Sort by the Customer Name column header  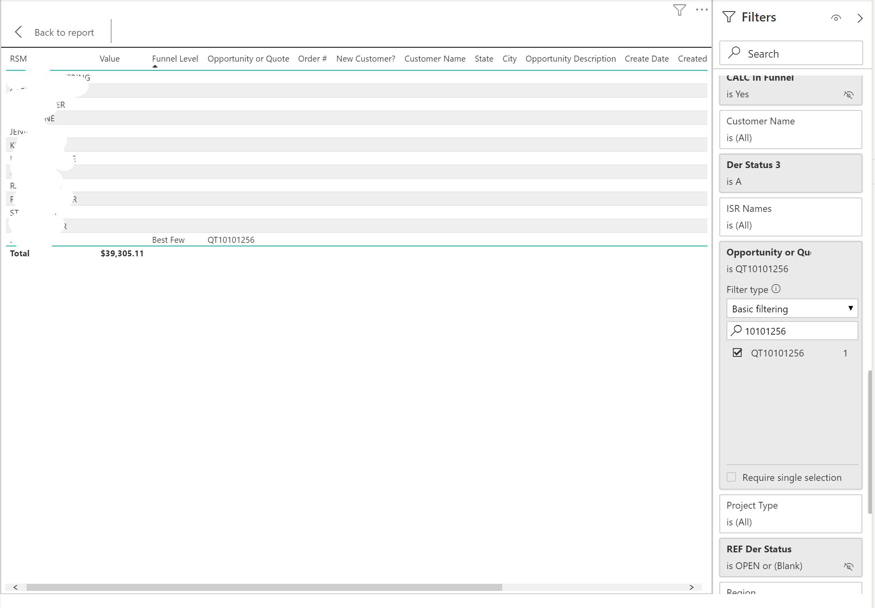(435, 59)
